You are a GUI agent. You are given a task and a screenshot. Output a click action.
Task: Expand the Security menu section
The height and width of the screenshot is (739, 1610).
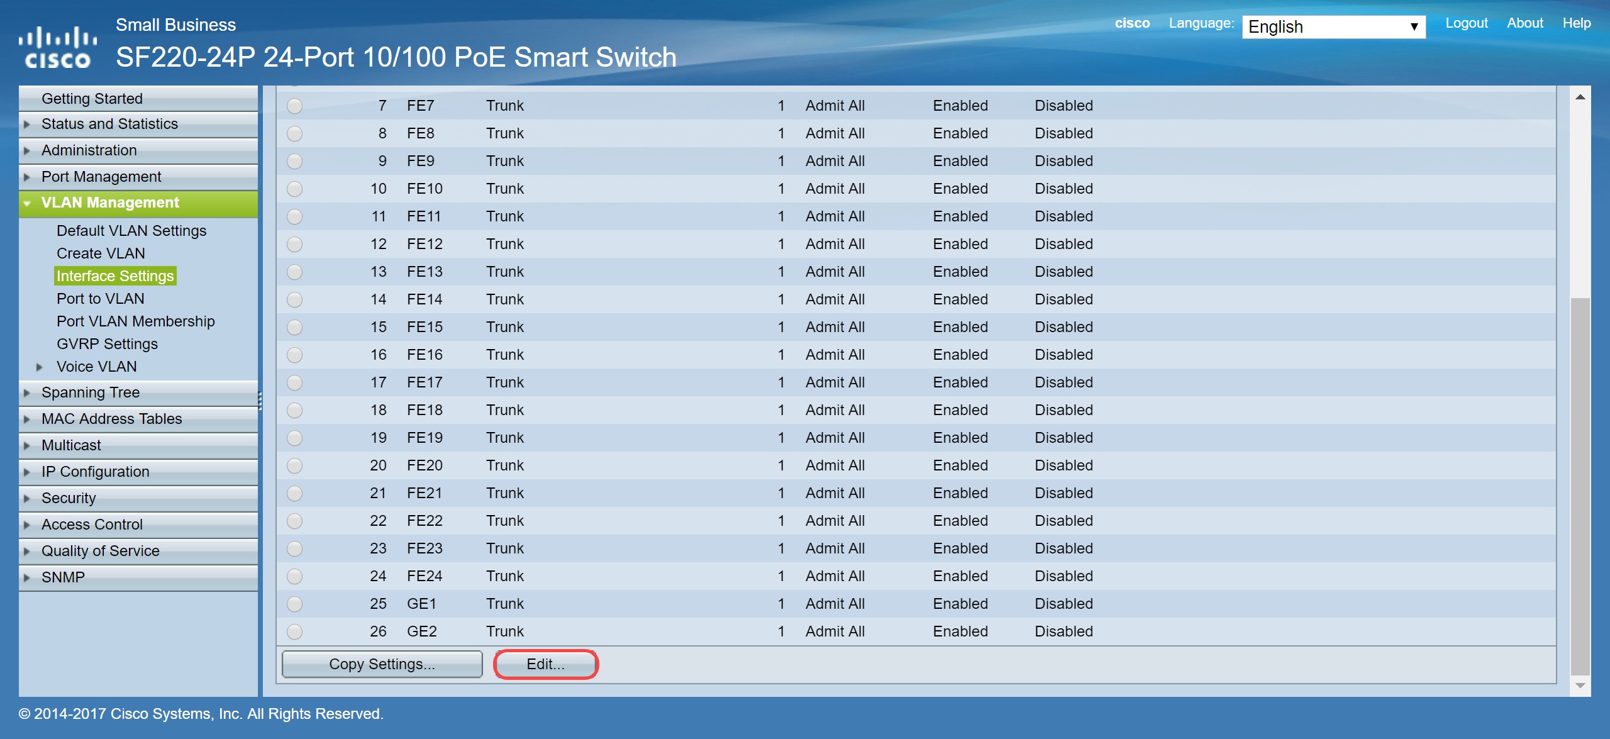pyautogui.click(x=69, y=498)
